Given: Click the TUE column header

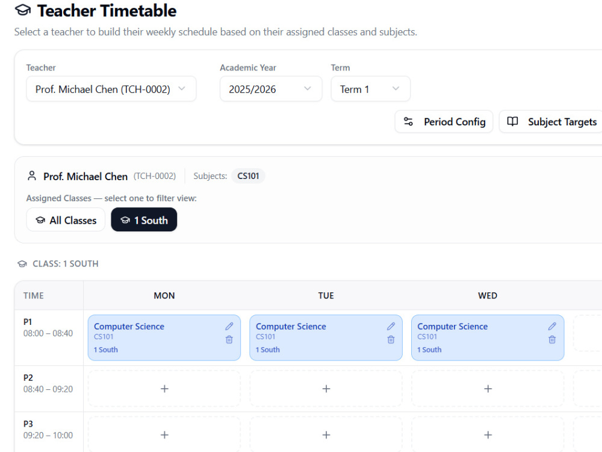Looking at the screenshot, I should pyautogui.click(x=326, y=295).
